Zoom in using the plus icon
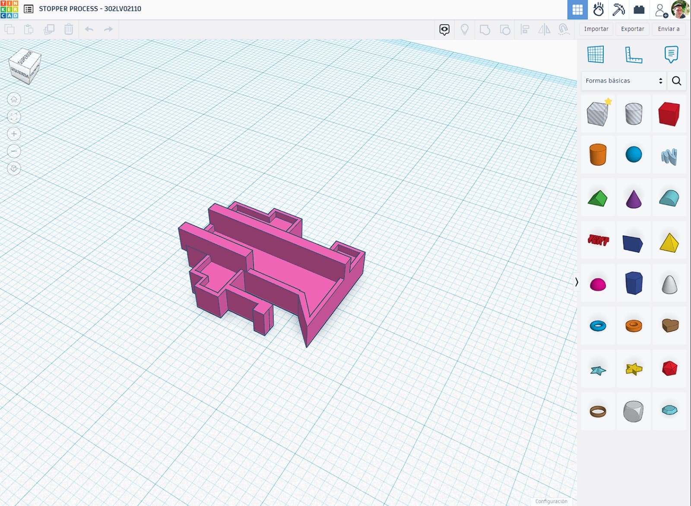 14,134
